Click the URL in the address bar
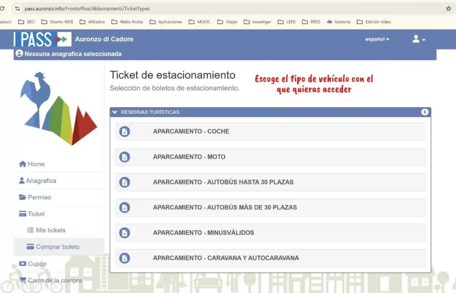 click(x=87, y=9)
